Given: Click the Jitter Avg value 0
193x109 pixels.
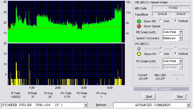Looking at the screenshot, I should (177, 79).
